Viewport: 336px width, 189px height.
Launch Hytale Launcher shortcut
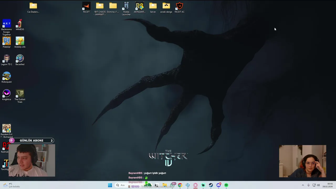[x=126, y=9]
